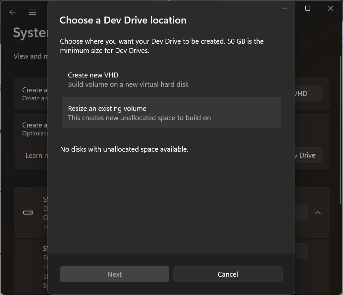Select the "Create new VHD" option

click(x=171, y=79)
